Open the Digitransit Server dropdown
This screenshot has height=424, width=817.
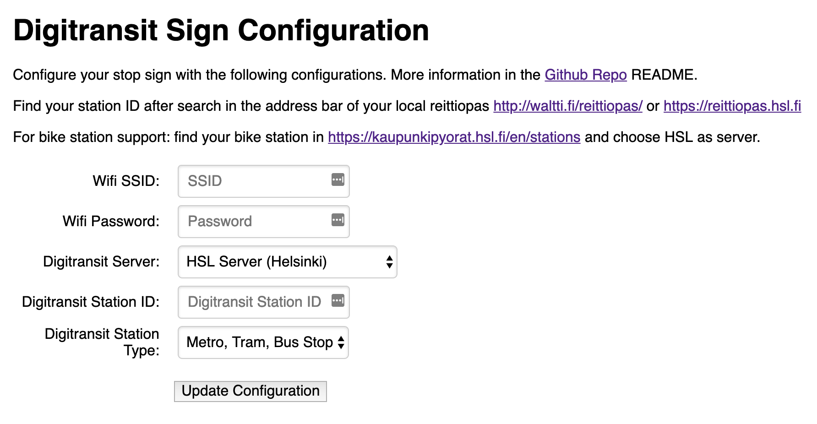[x=287, y=262]
